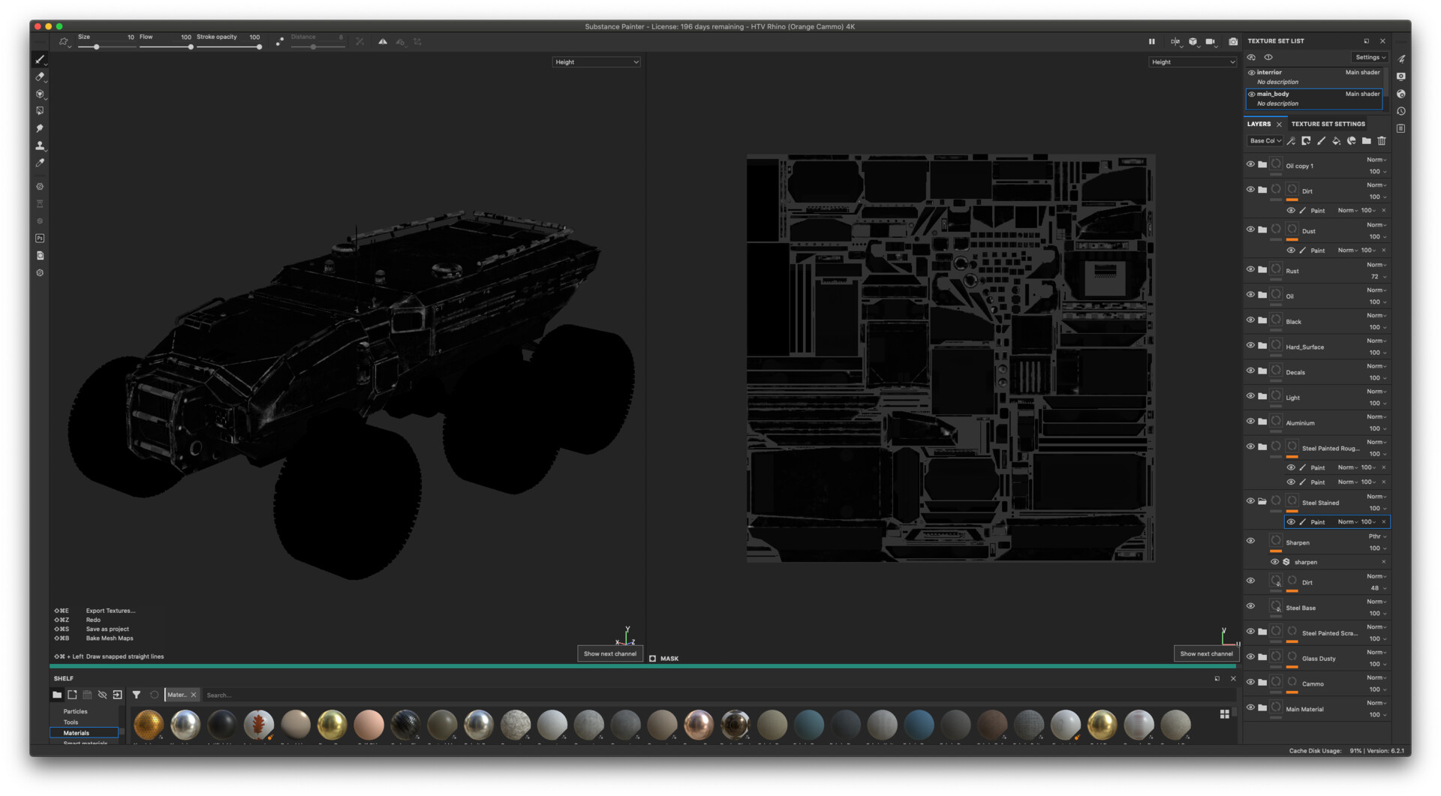The image size is (1441, 796).
Task: Hide the Aluminium layer
Action: click(1250, 422)
